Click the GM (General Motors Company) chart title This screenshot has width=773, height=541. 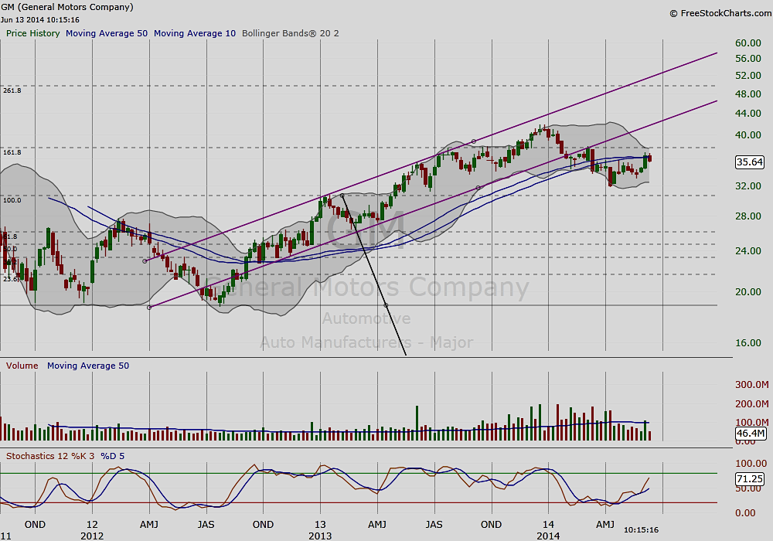click(x=67, y=7)
